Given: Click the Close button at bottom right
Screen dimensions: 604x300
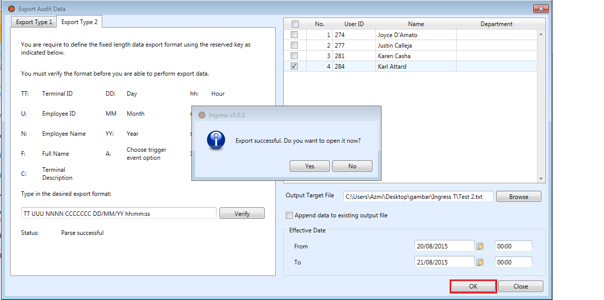Looking at the screenshot, I should pos(521,286).
